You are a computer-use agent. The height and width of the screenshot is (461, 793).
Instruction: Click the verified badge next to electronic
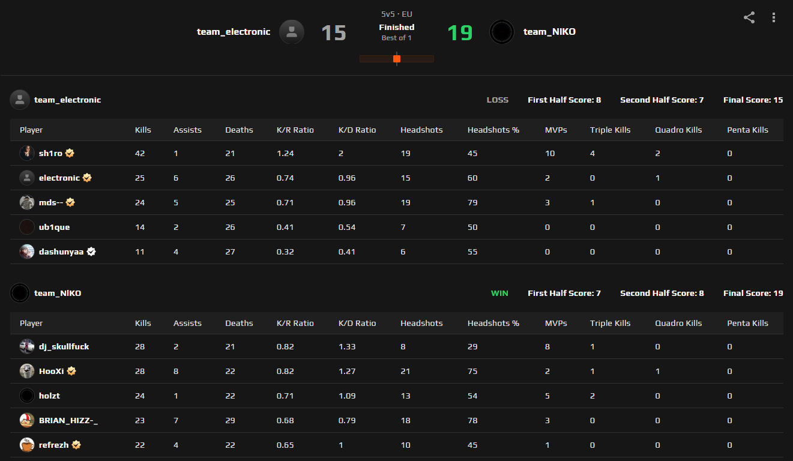87,178
